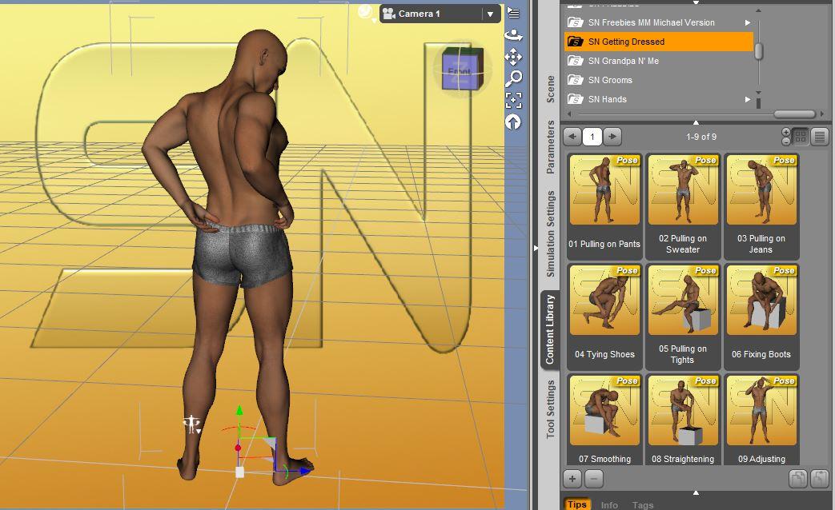Open the Scene pane tab
835x510 pixels.
click(550, 89)
